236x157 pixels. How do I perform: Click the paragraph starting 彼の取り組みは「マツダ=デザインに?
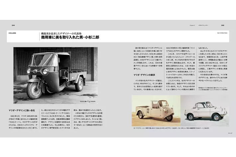tap(148, 59)
